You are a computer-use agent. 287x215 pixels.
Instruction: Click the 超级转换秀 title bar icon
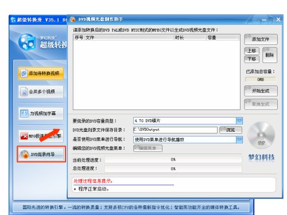click(x=13, y=19)
